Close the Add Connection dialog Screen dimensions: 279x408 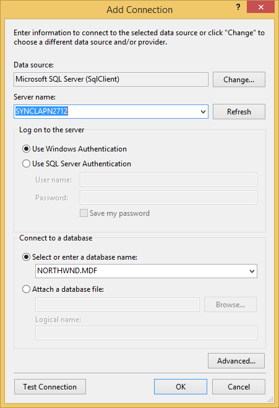(261, 7)
